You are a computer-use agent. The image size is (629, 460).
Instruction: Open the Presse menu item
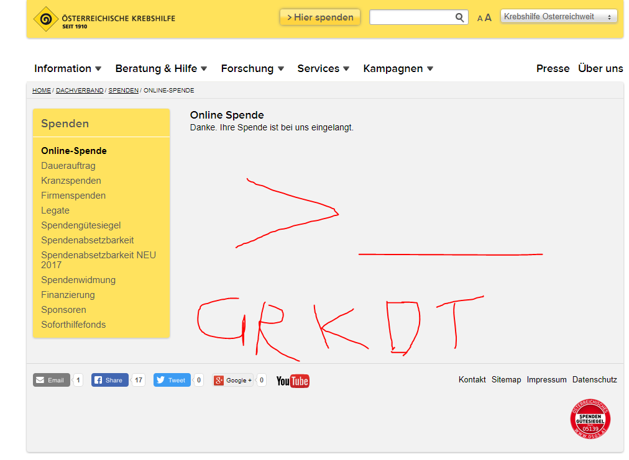click(x=553, y=68)
